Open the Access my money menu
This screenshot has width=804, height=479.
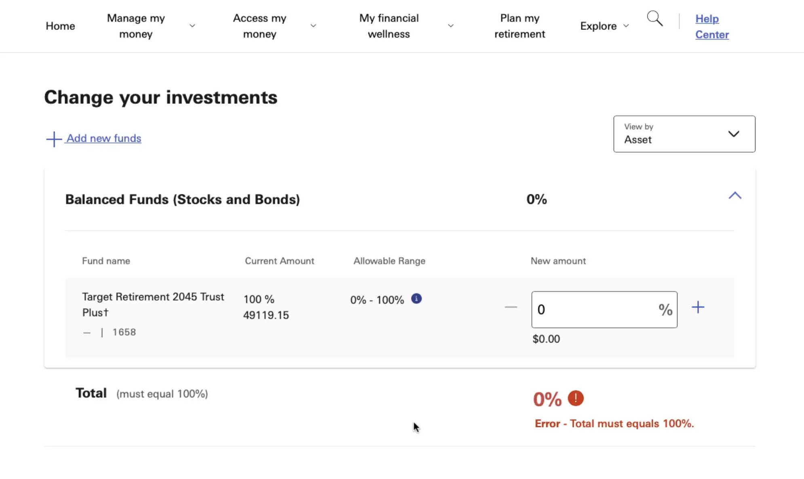(260, 26)
